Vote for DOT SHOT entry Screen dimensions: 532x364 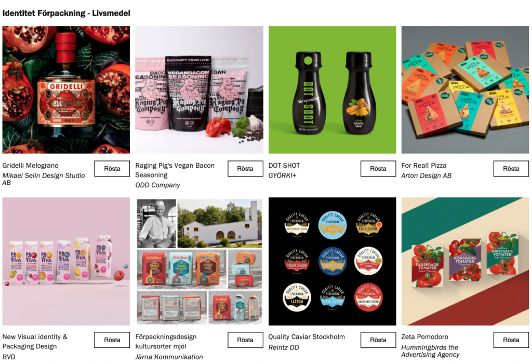[x=378, y=169]
